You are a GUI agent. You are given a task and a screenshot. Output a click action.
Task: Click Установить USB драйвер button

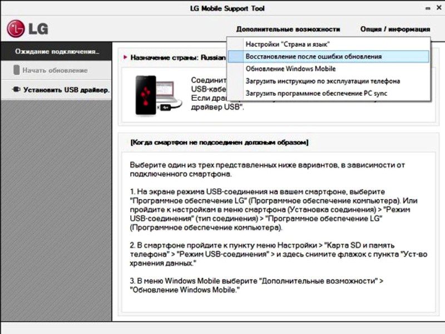56,90
